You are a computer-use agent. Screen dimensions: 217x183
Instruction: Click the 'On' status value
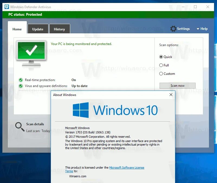74,80
